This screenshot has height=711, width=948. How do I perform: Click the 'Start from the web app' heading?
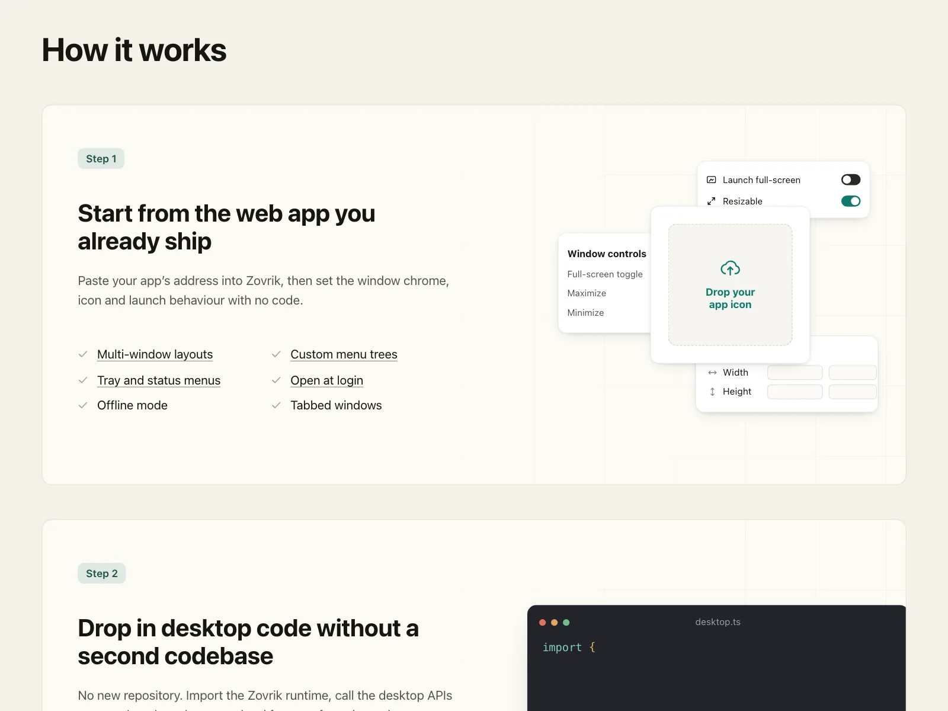(x=226, y=228)
